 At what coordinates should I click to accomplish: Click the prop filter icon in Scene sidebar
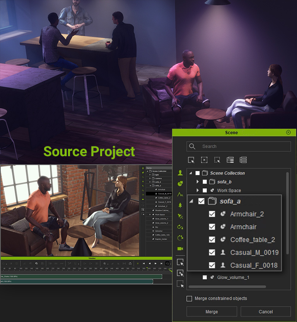click(180, 184)
